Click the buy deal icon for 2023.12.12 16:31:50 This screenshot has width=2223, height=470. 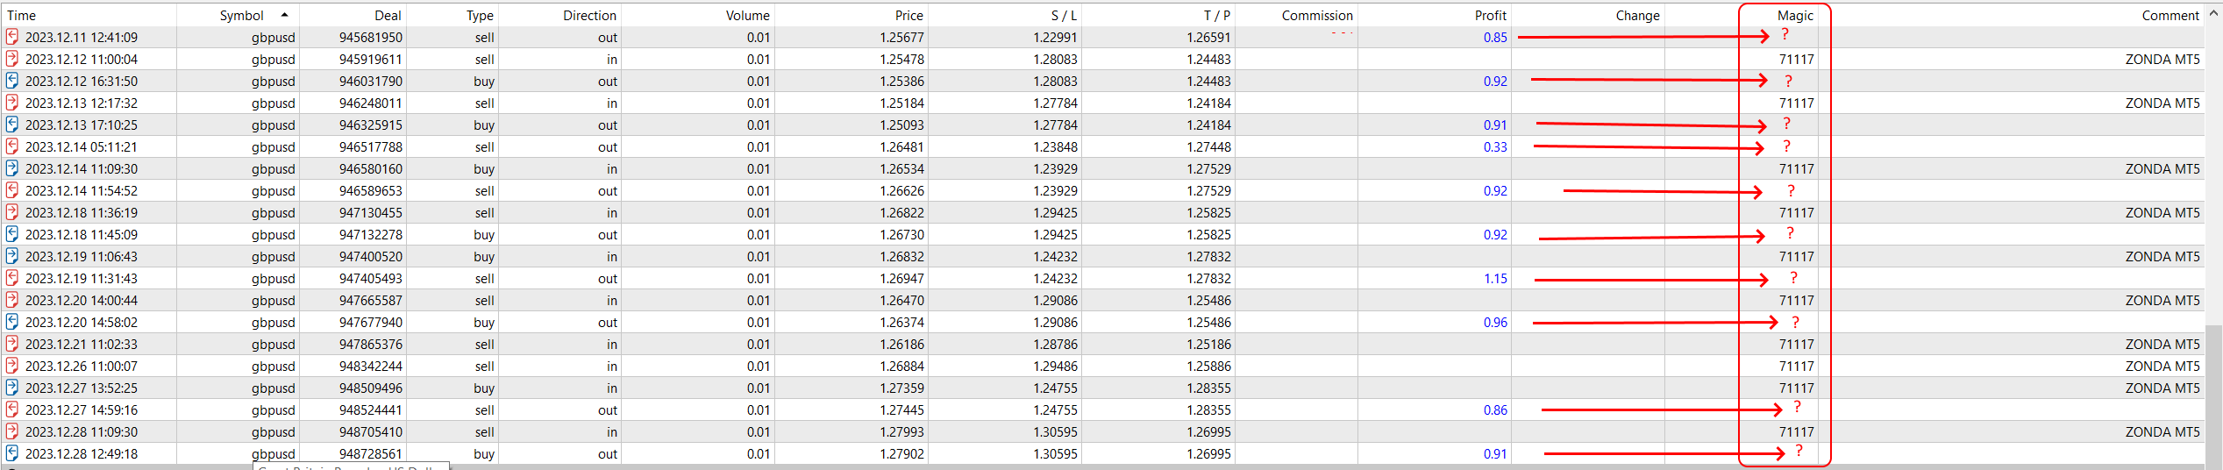[x=12, y=81]
